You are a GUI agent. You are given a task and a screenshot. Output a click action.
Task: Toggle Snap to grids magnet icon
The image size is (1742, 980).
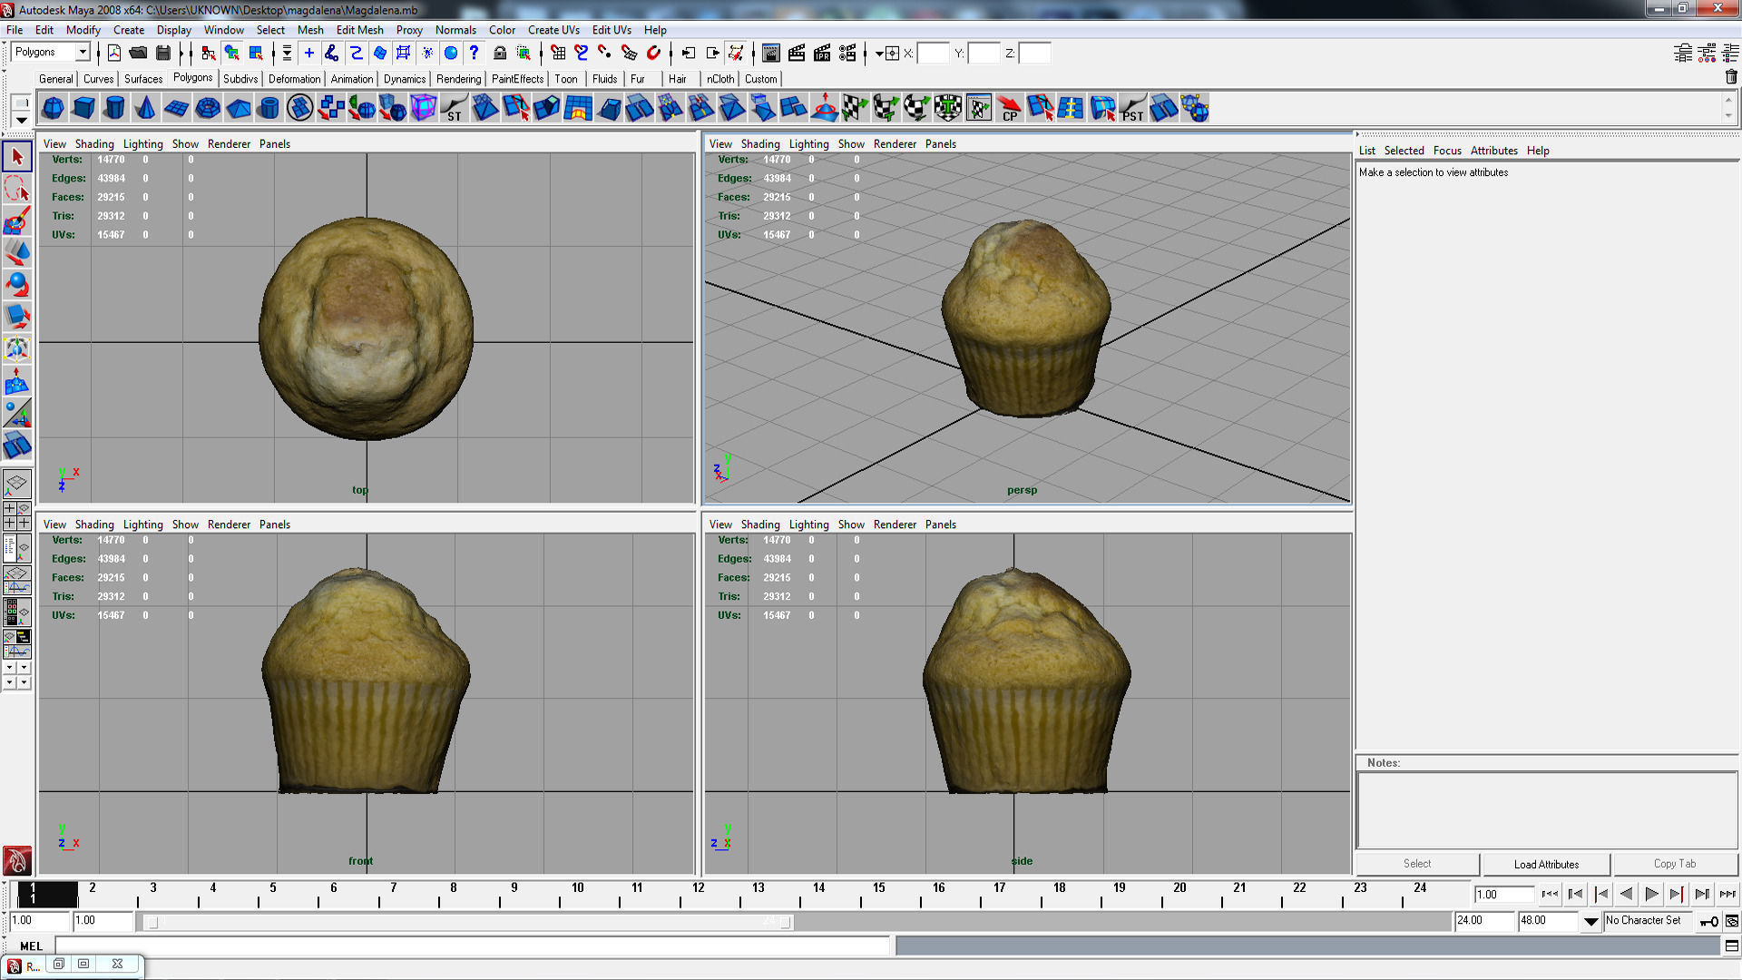[x=558, y=54]
